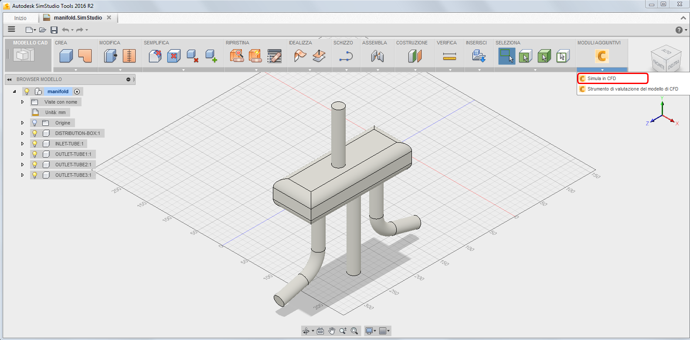Click the white cube cursor icon under SELEZIONA
690x340 pixels.
tap(563, 56)
